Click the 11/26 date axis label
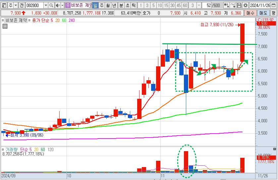 263,176
